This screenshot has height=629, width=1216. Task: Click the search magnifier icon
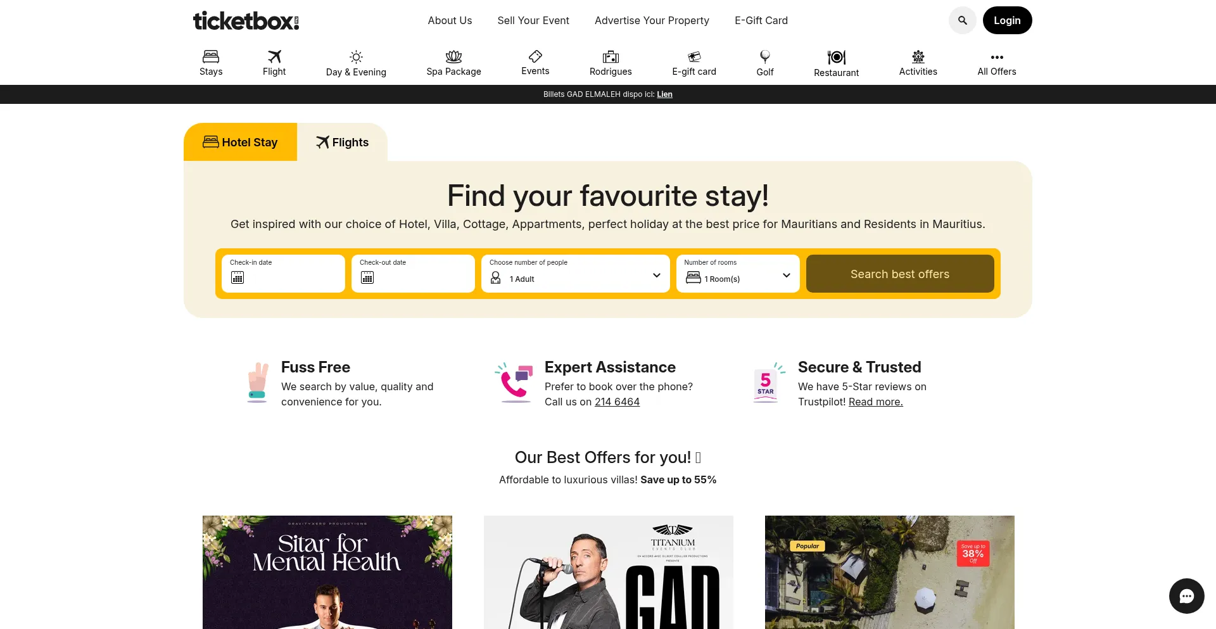click(x=962, y=20)
